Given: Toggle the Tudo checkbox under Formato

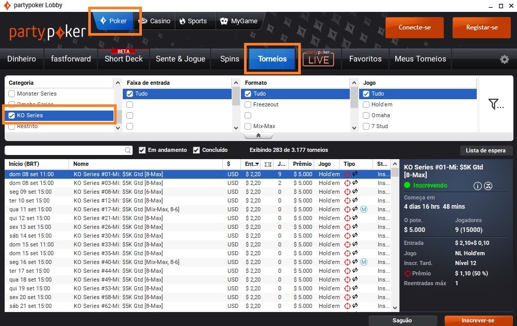Looking at the screenshot, I should 248,94.
